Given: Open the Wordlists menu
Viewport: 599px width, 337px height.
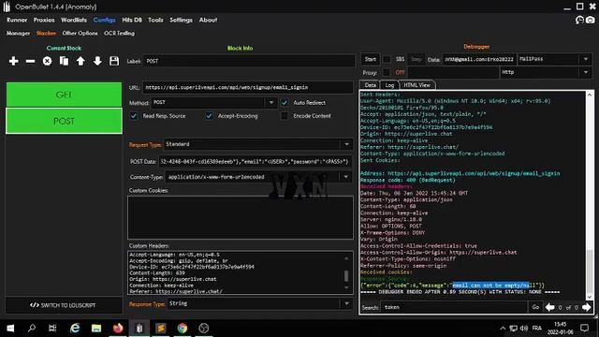Looking at the screenshot, I should [x=74, y=20].
